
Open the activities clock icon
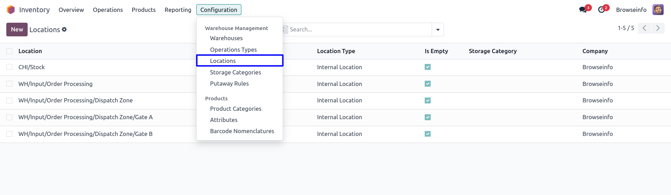(x=601, y=10)
